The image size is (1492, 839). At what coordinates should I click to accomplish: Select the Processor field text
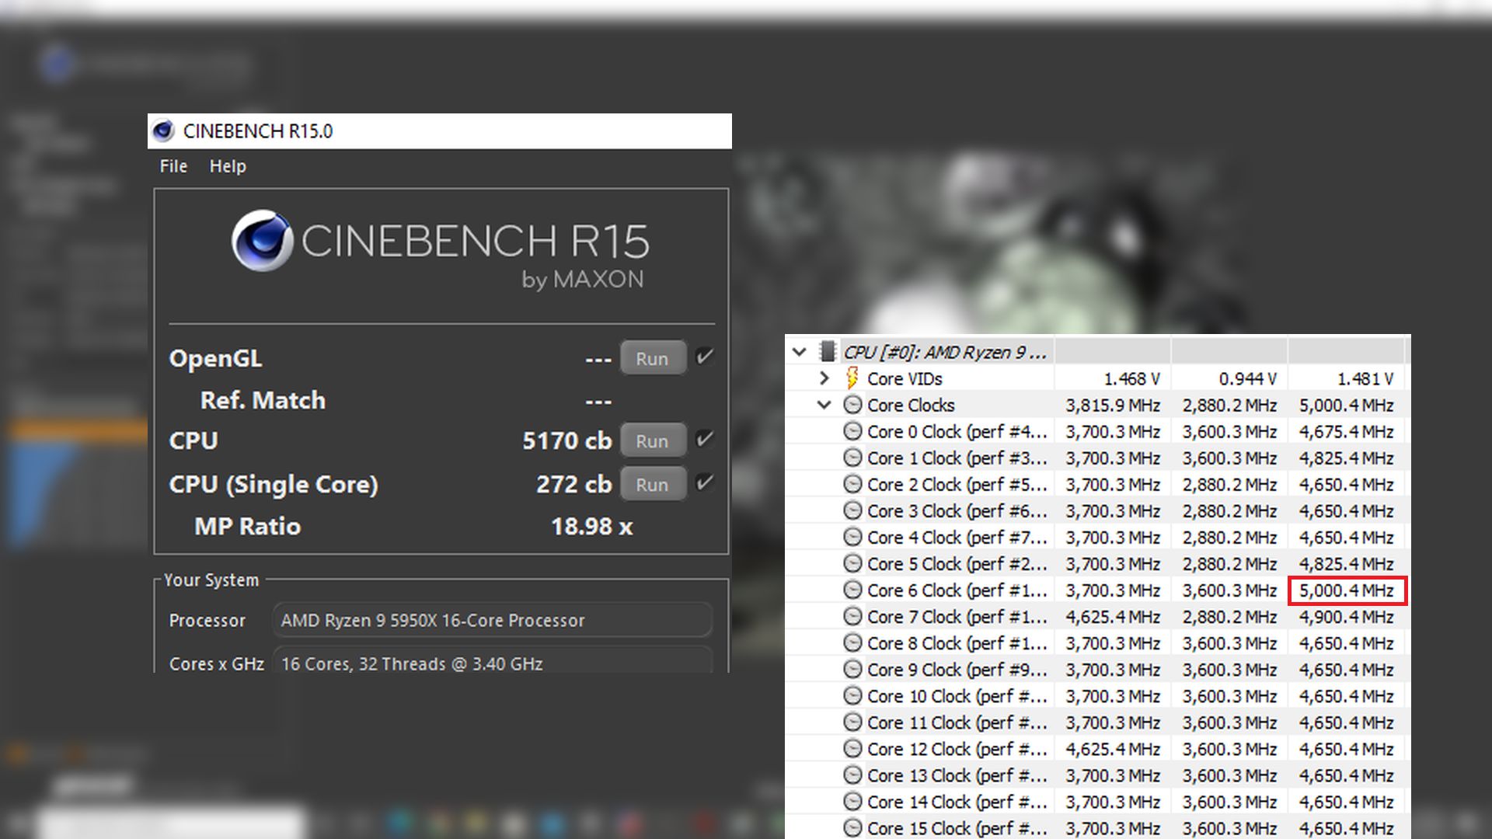(493, 621)
